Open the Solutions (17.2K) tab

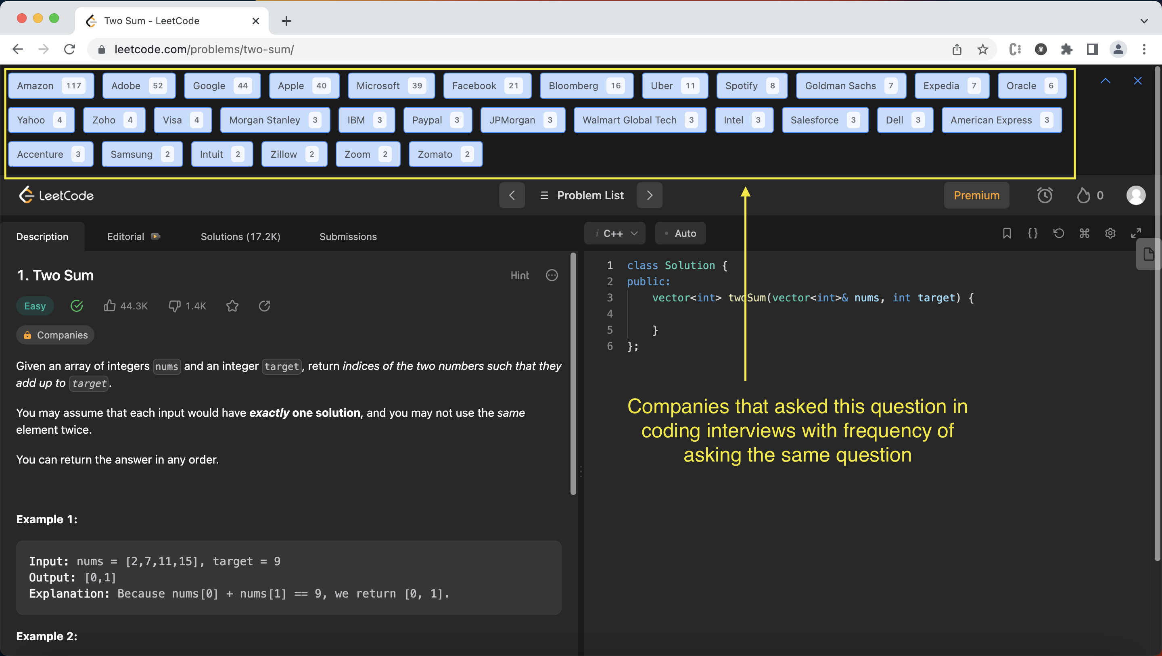pyautogui.click(x=240, y=236)
